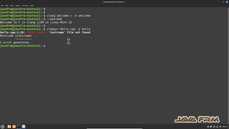Open the Edit menu
The width and height of the screenshot is (229, 129).
point(7,6)
